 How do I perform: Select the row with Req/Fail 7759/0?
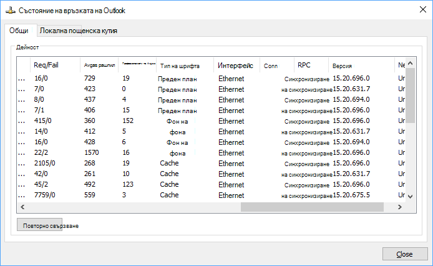click(211, 195)
